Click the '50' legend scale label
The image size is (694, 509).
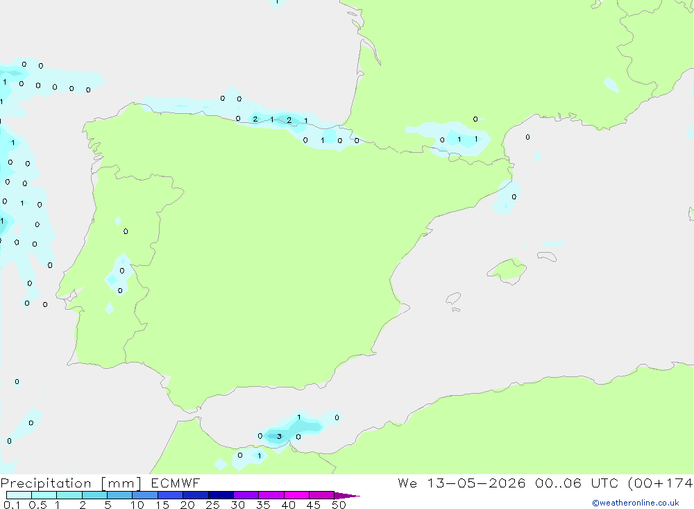pos(339,505)
